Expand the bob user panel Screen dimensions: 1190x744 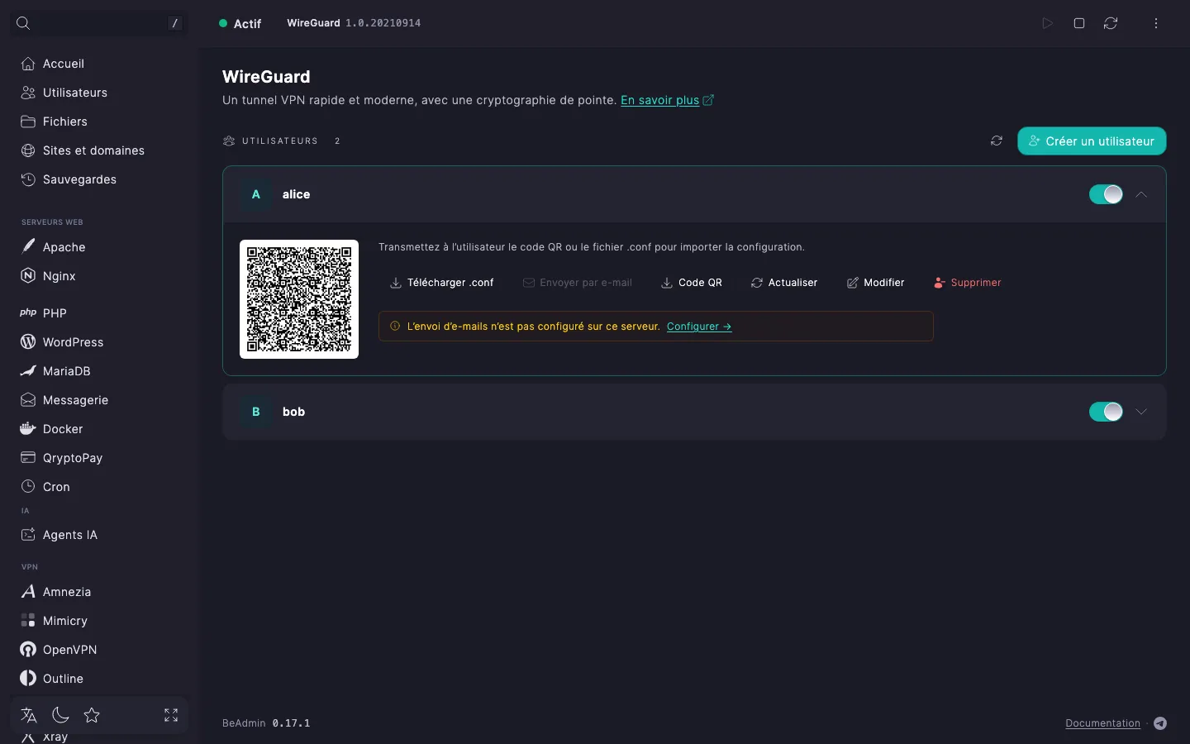[x=1141, y=412]
